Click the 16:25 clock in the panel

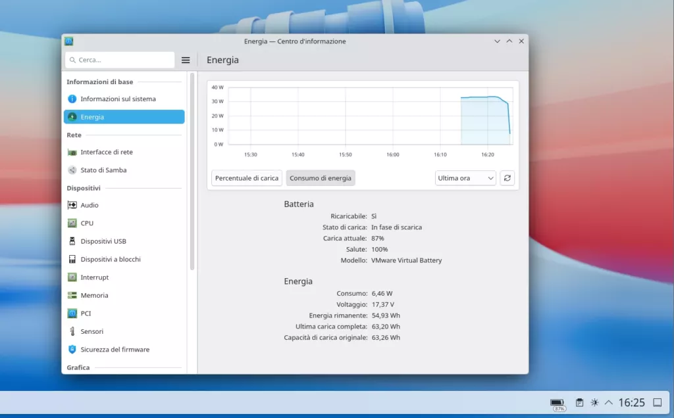631,402
